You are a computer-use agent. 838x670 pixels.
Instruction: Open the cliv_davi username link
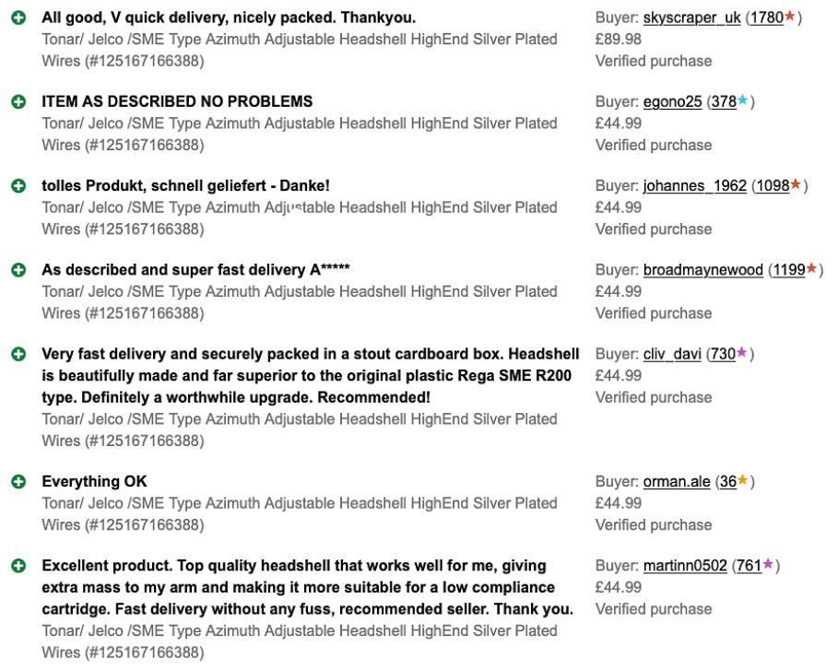pyautogui.click(x=672, y=354)
